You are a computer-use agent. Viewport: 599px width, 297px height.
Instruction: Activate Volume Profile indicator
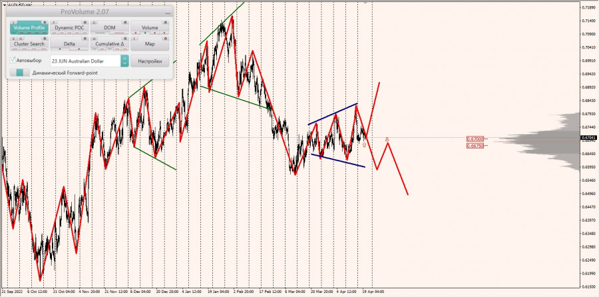[x=29, y=27]
